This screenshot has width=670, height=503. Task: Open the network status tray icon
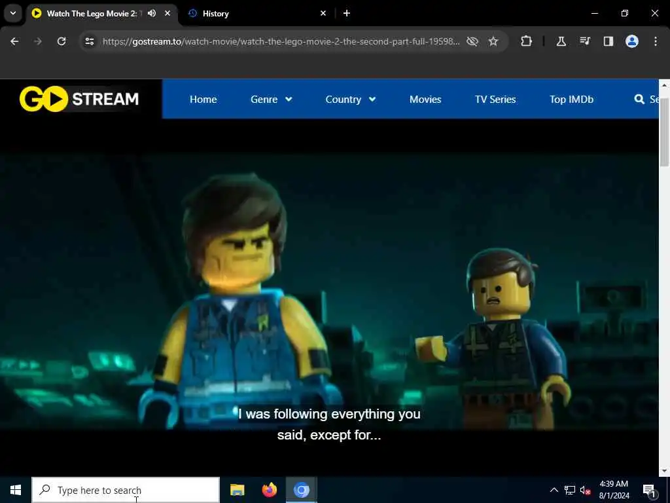pyautogui.click(x=570, y=490)
